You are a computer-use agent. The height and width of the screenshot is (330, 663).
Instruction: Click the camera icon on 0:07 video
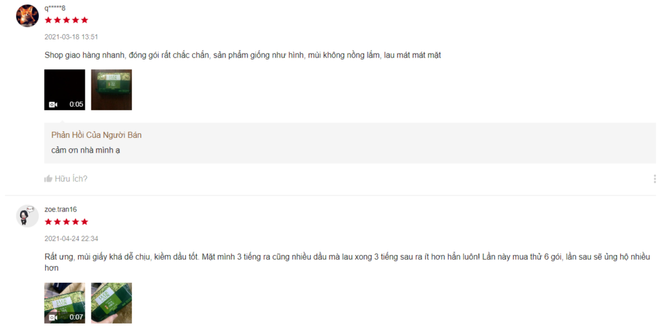(53, 317)
